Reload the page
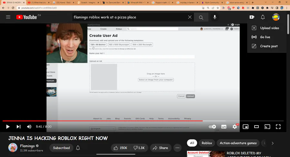 click(x=13, y=8)
